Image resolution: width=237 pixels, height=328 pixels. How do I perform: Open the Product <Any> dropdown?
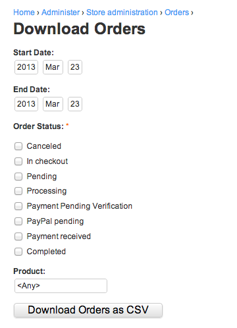[x=61, y=286]
